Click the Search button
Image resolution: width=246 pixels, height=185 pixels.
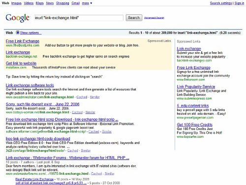(x=134, y=18)
